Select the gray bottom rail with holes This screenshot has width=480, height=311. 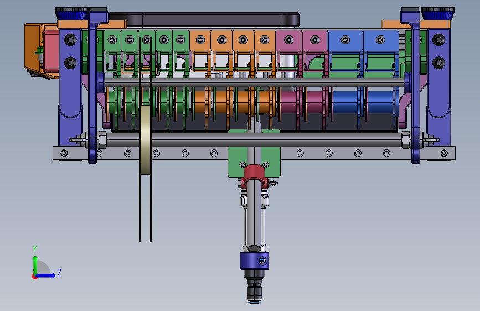click(254, 153)
